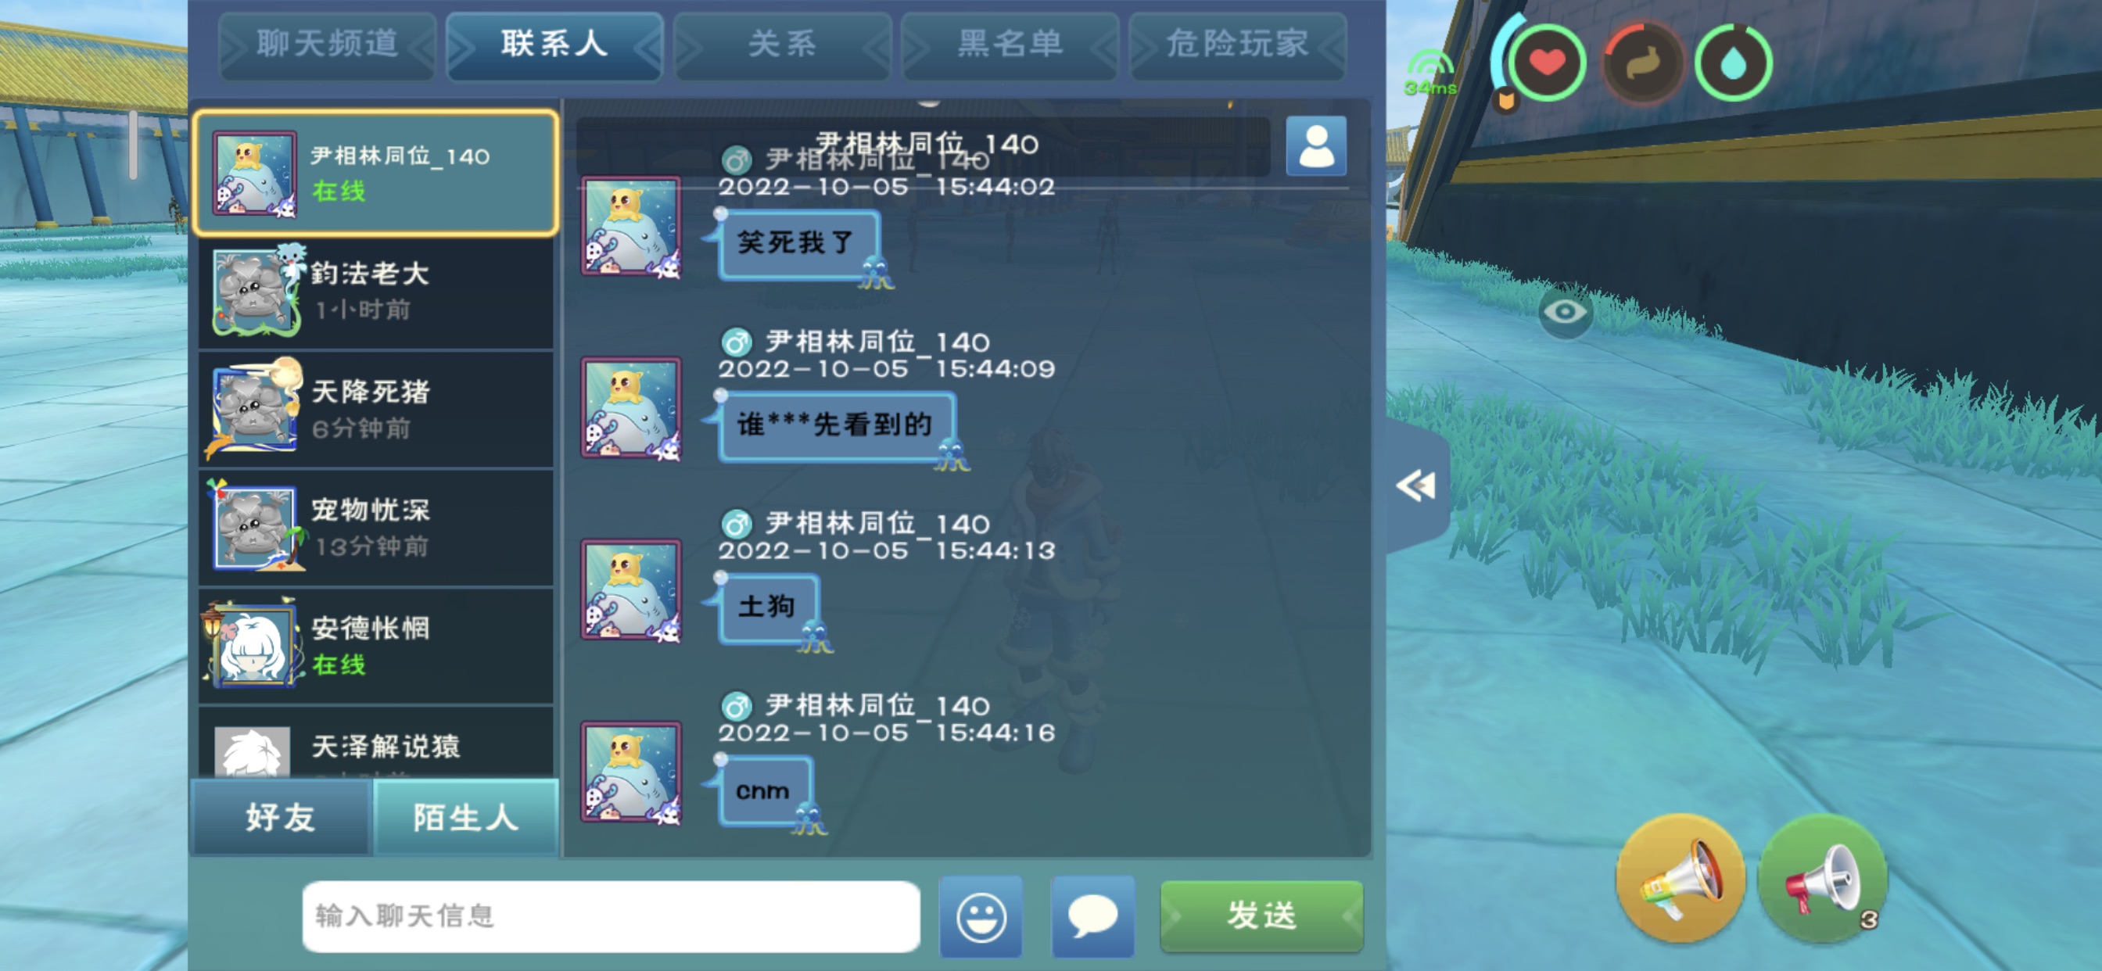This screenshot has width=2102, height=971.
Task: Open quick phrases speech bubble icon
Action: (1092, 916)
